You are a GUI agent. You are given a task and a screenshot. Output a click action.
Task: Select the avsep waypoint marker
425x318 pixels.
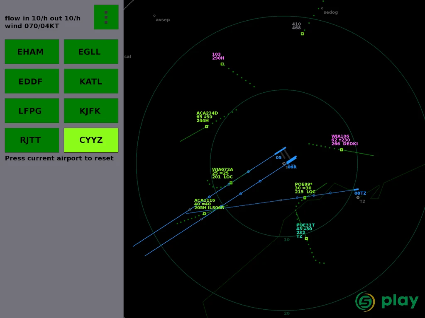point(154,16)
